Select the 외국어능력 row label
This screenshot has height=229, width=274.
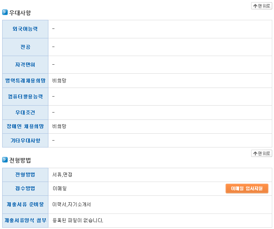(25, 29)
